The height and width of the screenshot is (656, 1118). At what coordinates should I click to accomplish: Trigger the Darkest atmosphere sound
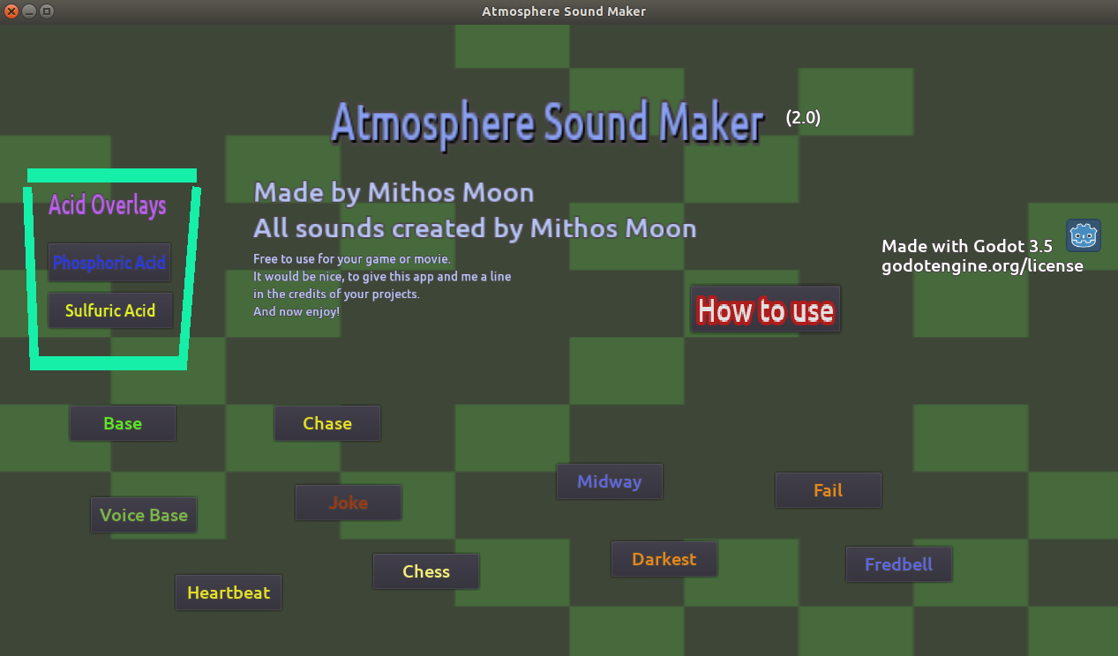[x=664, y=558]
